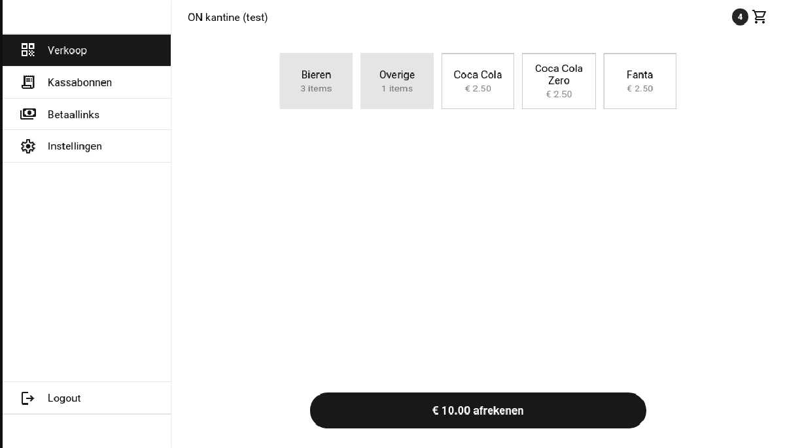
Task: Click the Logout exit-arrow icon
Action: [27, 398]
